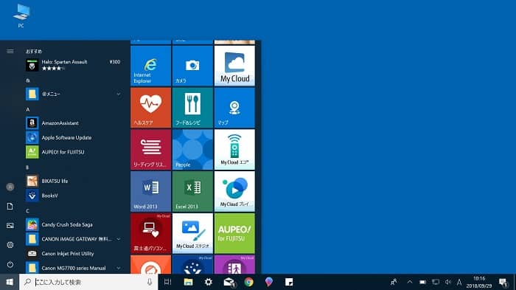Click the volume speaker icon
Screen dimensions: 516x290
(448, 282)
